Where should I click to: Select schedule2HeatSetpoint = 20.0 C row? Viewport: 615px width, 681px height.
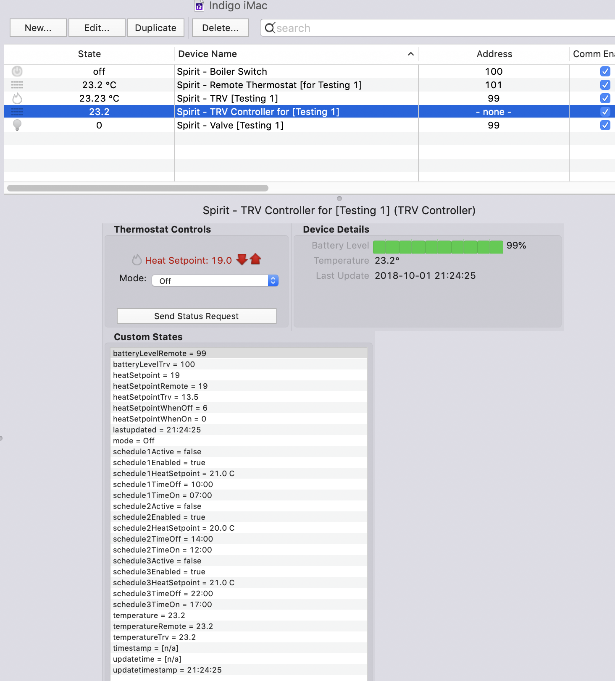coord(239,528)
